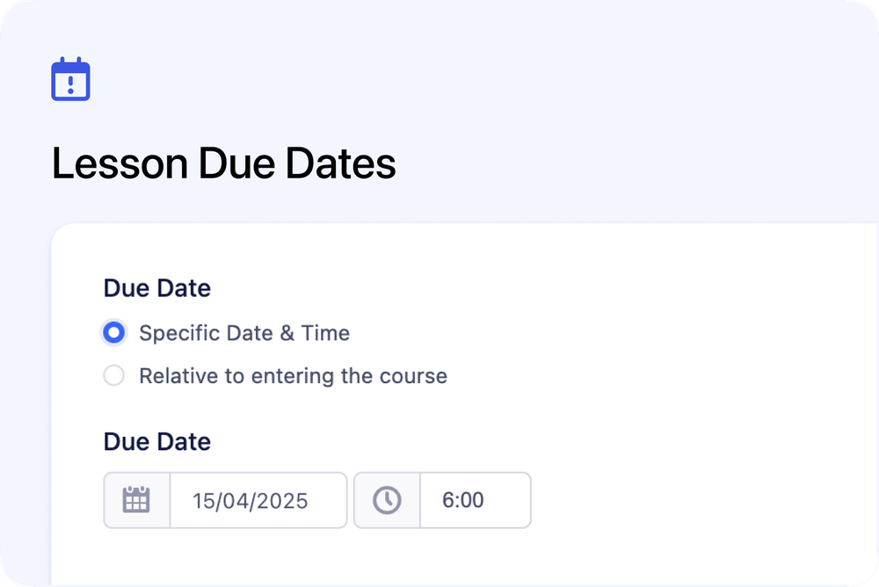Image resolution: width=879 pixels, height=587 pixels.
Task: Click the Due Date section label
Action: coord(156,287)
